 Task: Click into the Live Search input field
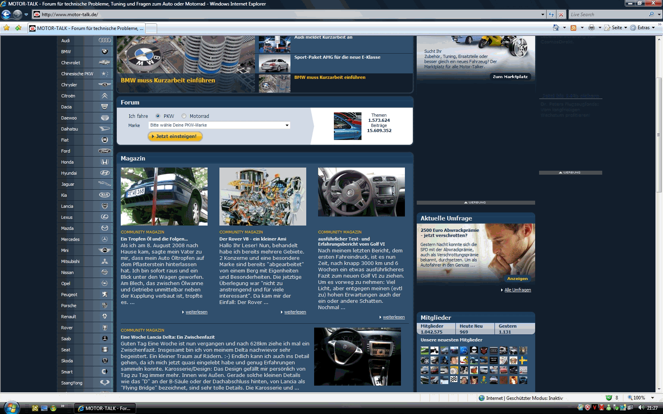608,15
